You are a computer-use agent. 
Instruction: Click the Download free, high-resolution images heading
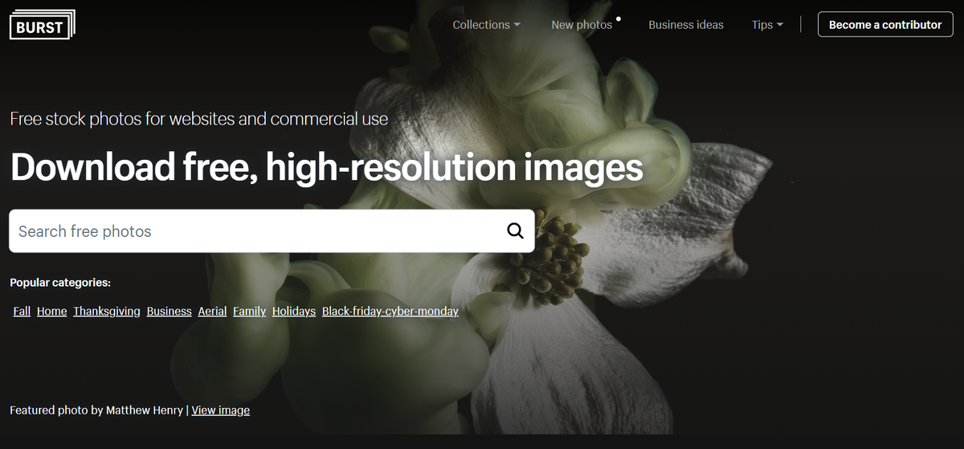tap(326, 167)
